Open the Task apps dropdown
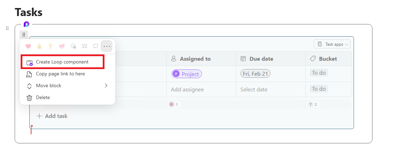The image size is (406, 150). tap(332, 44)
